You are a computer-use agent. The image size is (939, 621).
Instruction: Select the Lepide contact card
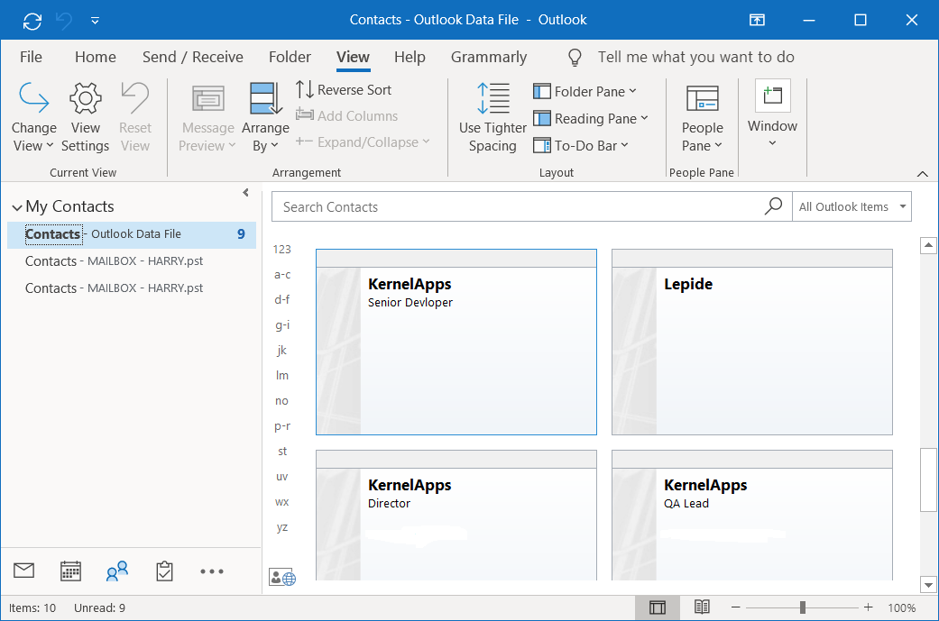752,342
